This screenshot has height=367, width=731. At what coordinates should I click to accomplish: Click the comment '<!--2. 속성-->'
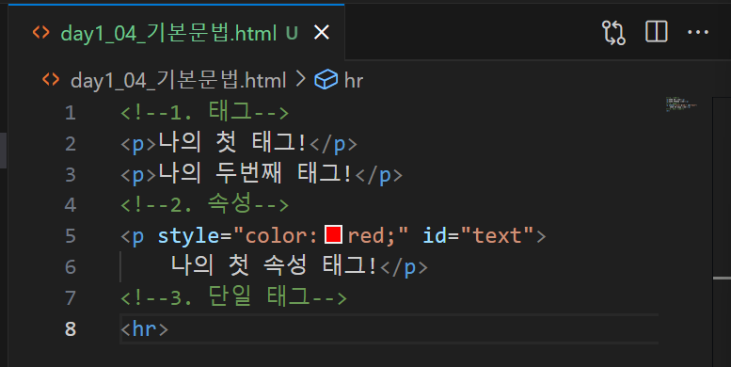(x=205, y=204)
